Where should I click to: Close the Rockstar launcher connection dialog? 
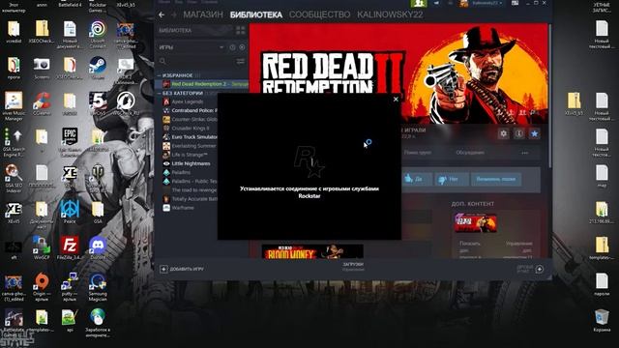coord(396,99)
